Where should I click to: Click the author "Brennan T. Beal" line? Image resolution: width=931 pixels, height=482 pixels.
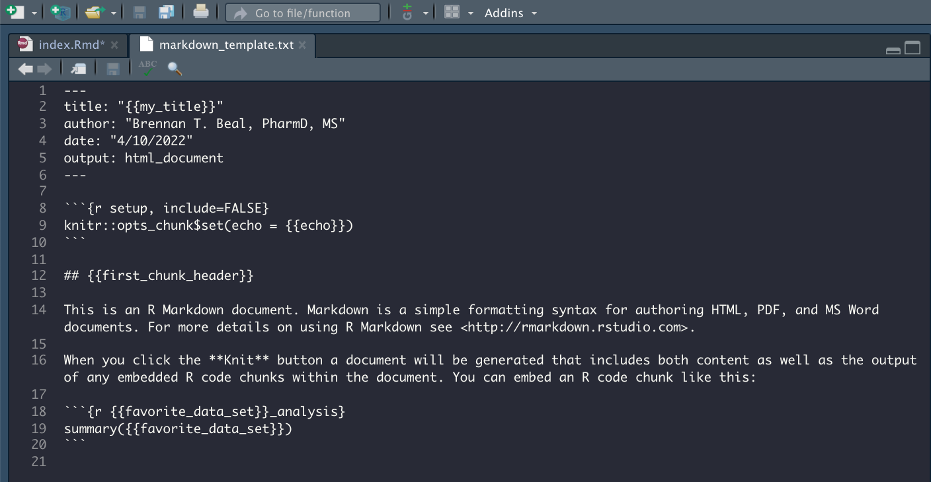click(x=204, y=123)
